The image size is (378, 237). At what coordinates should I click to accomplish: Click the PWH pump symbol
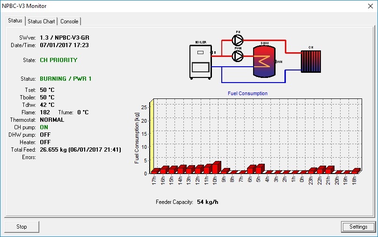(238, 56)
